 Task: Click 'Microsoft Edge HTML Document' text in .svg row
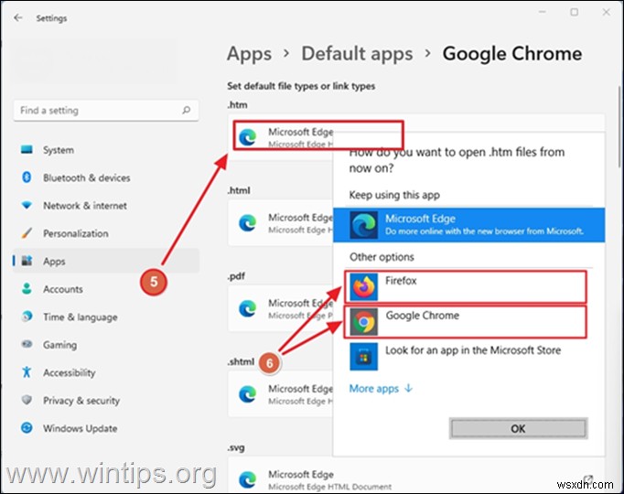(330, 487)
